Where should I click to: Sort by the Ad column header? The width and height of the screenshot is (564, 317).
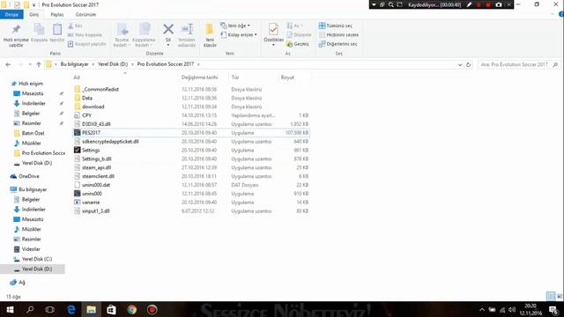click(77, 77)
